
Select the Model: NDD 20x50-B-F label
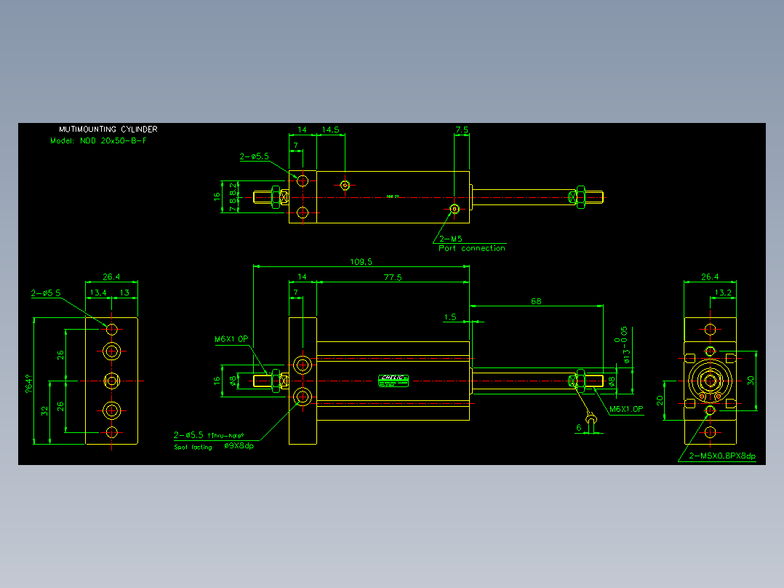tap(98, 140)
